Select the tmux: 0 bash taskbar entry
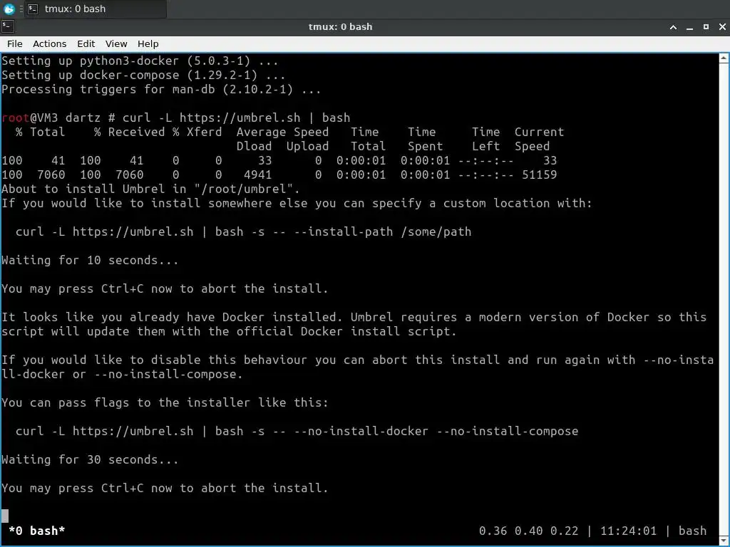Image resolution: width=730 pixels, height=547 pixels. click(95, 9)
